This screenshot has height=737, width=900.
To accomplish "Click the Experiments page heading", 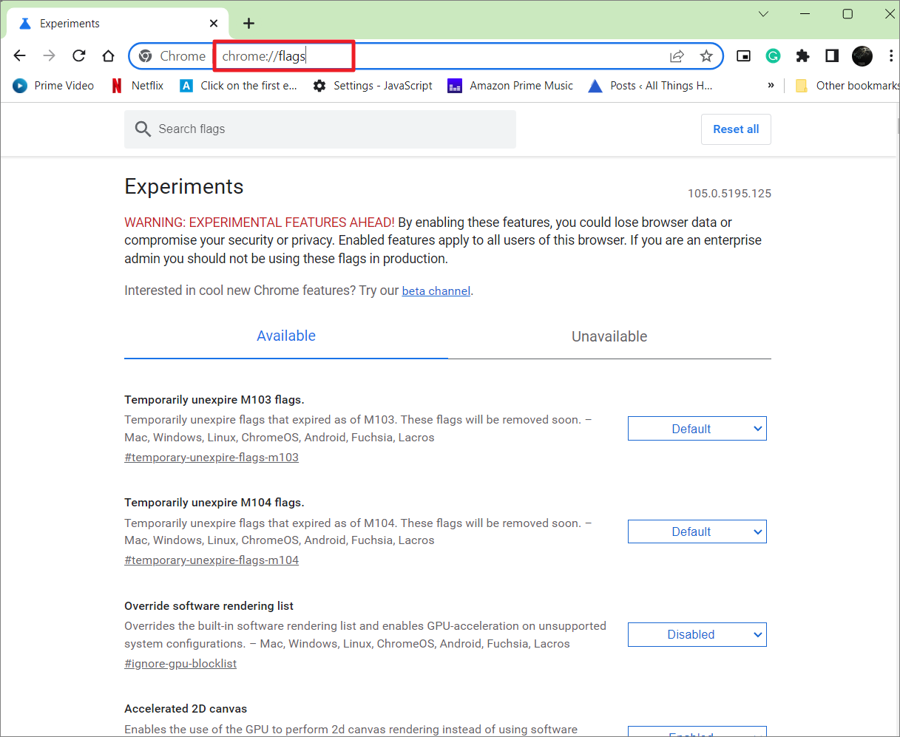I will coord(184,187).
